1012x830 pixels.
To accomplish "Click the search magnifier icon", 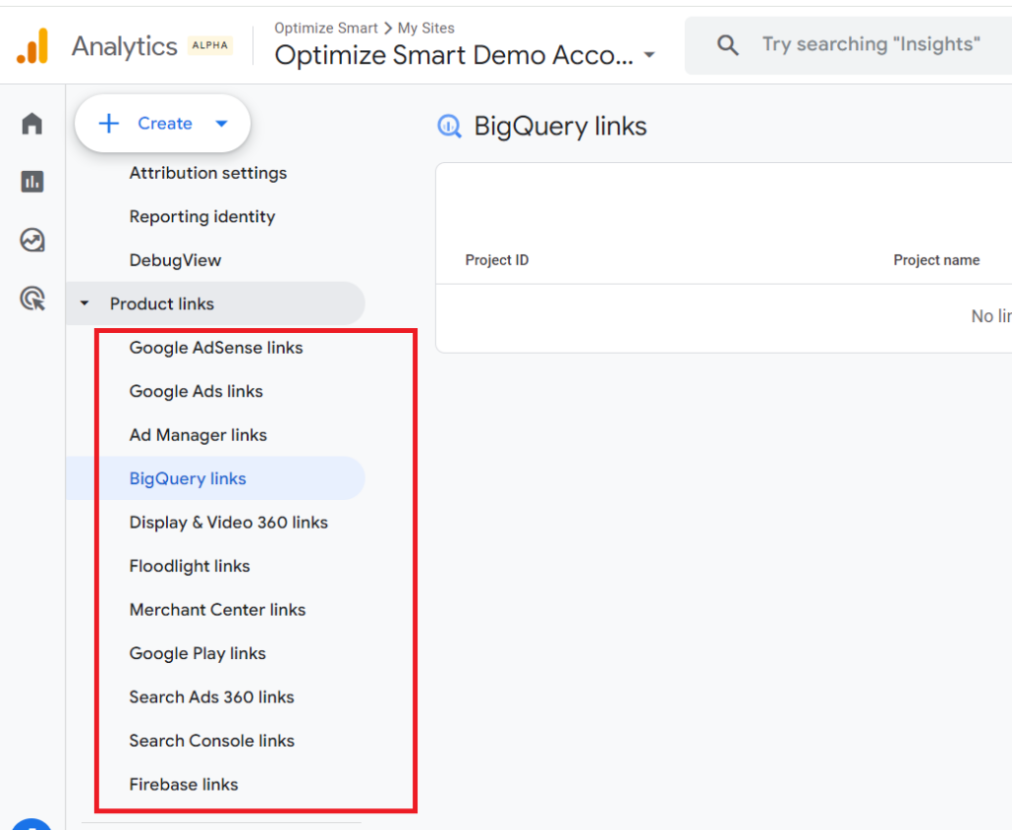I will point(727,45).
